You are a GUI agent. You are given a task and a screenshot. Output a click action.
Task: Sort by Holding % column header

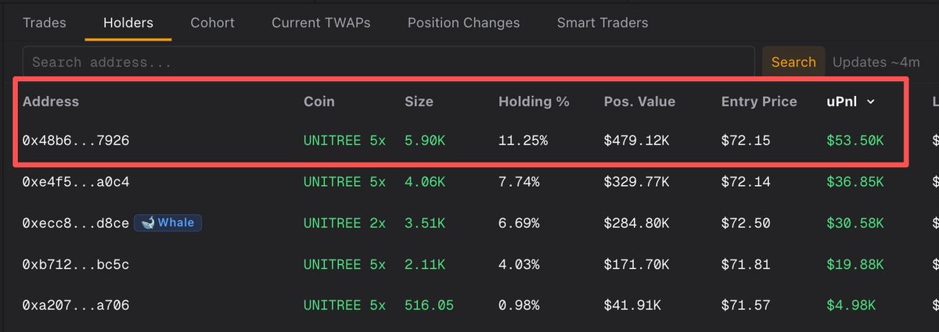tap(534, 102)
